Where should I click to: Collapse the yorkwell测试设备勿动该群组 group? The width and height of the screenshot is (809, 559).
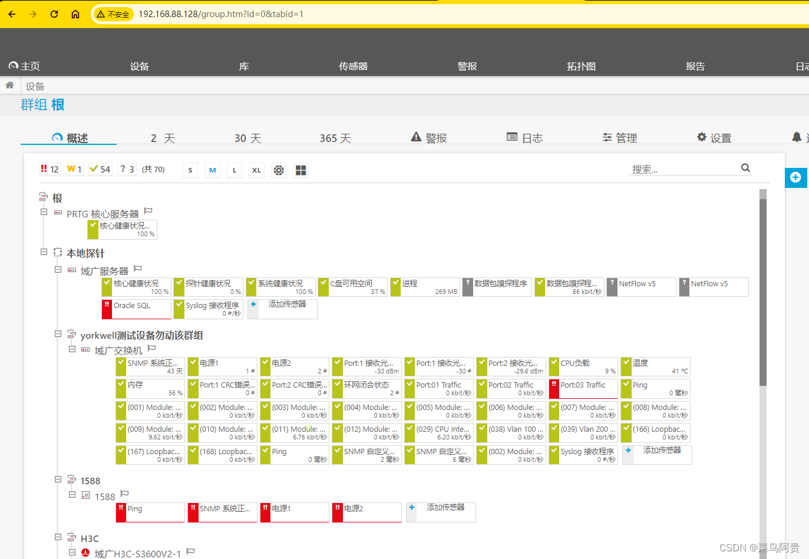pos(58,333)
